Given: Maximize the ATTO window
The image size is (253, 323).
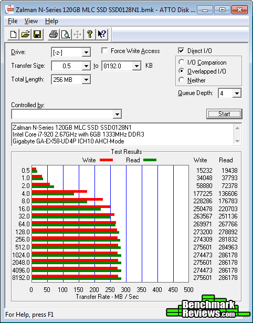Looking at the screenshot, I should 222,9.
